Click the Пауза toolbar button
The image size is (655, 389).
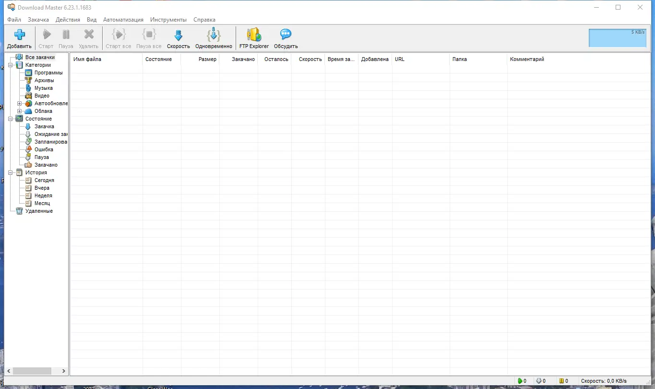[x=66, y=38]
